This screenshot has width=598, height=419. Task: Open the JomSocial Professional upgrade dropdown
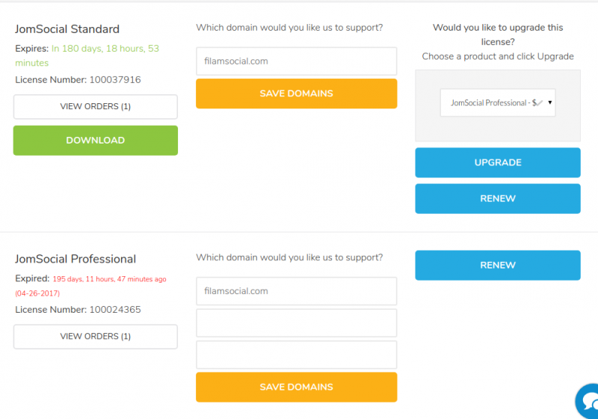(x=498, y=103)
